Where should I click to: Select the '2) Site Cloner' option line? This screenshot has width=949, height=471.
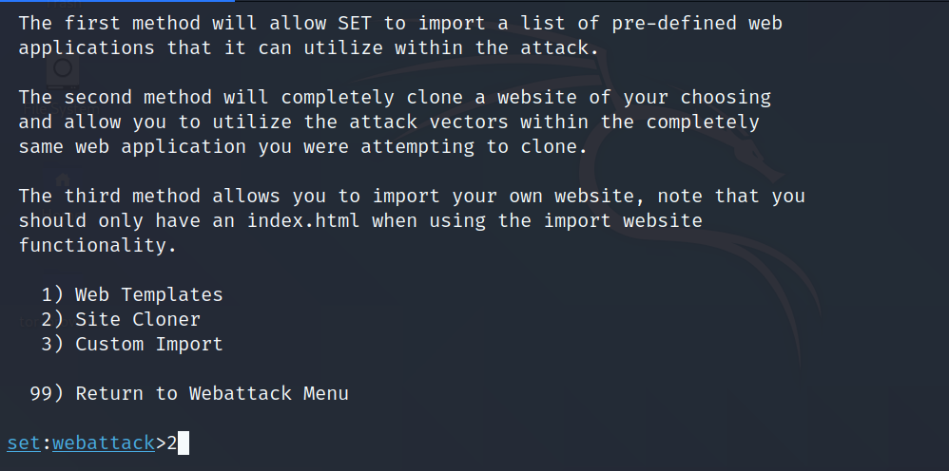[x=137, y=319]
